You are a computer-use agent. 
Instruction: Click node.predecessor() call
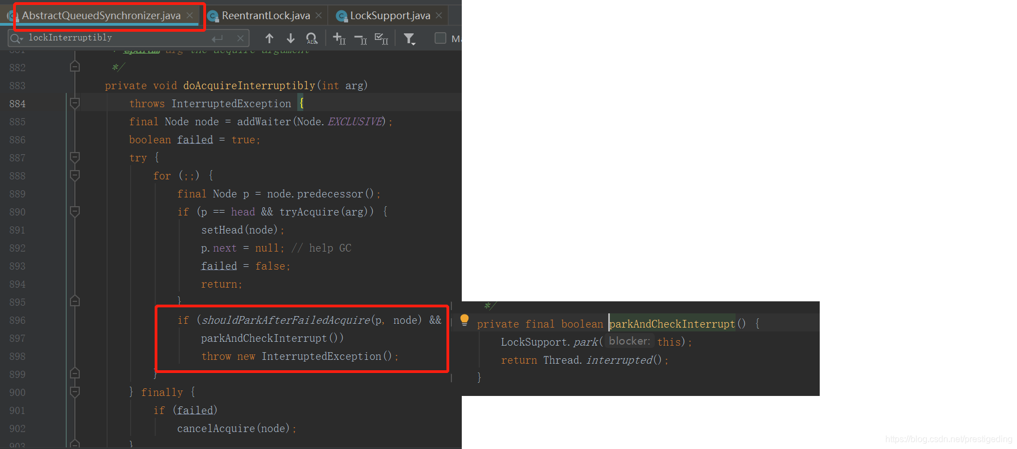click(x=320, y=194)
